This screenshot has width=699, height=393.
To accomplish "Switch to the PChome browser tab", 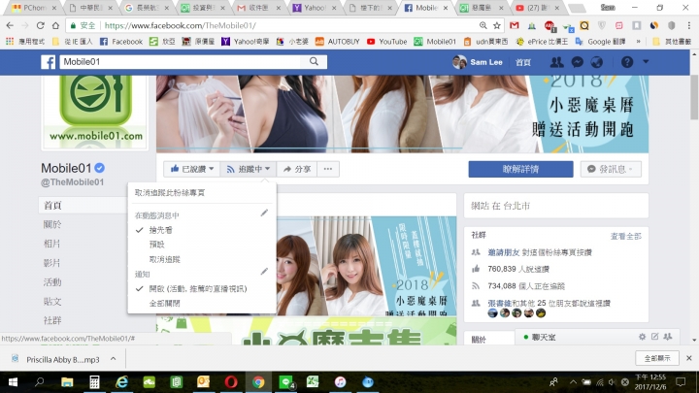I will pos(34,8).
